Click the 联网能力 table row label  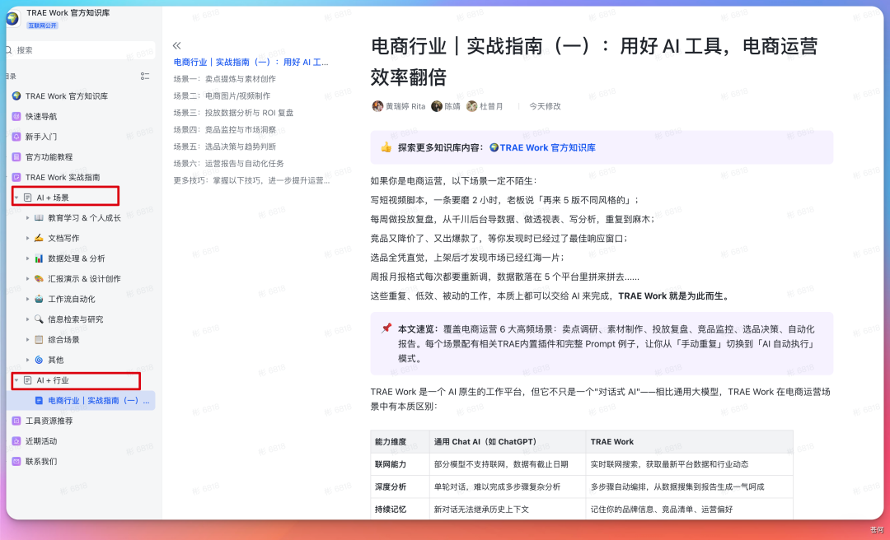point(391,464)
